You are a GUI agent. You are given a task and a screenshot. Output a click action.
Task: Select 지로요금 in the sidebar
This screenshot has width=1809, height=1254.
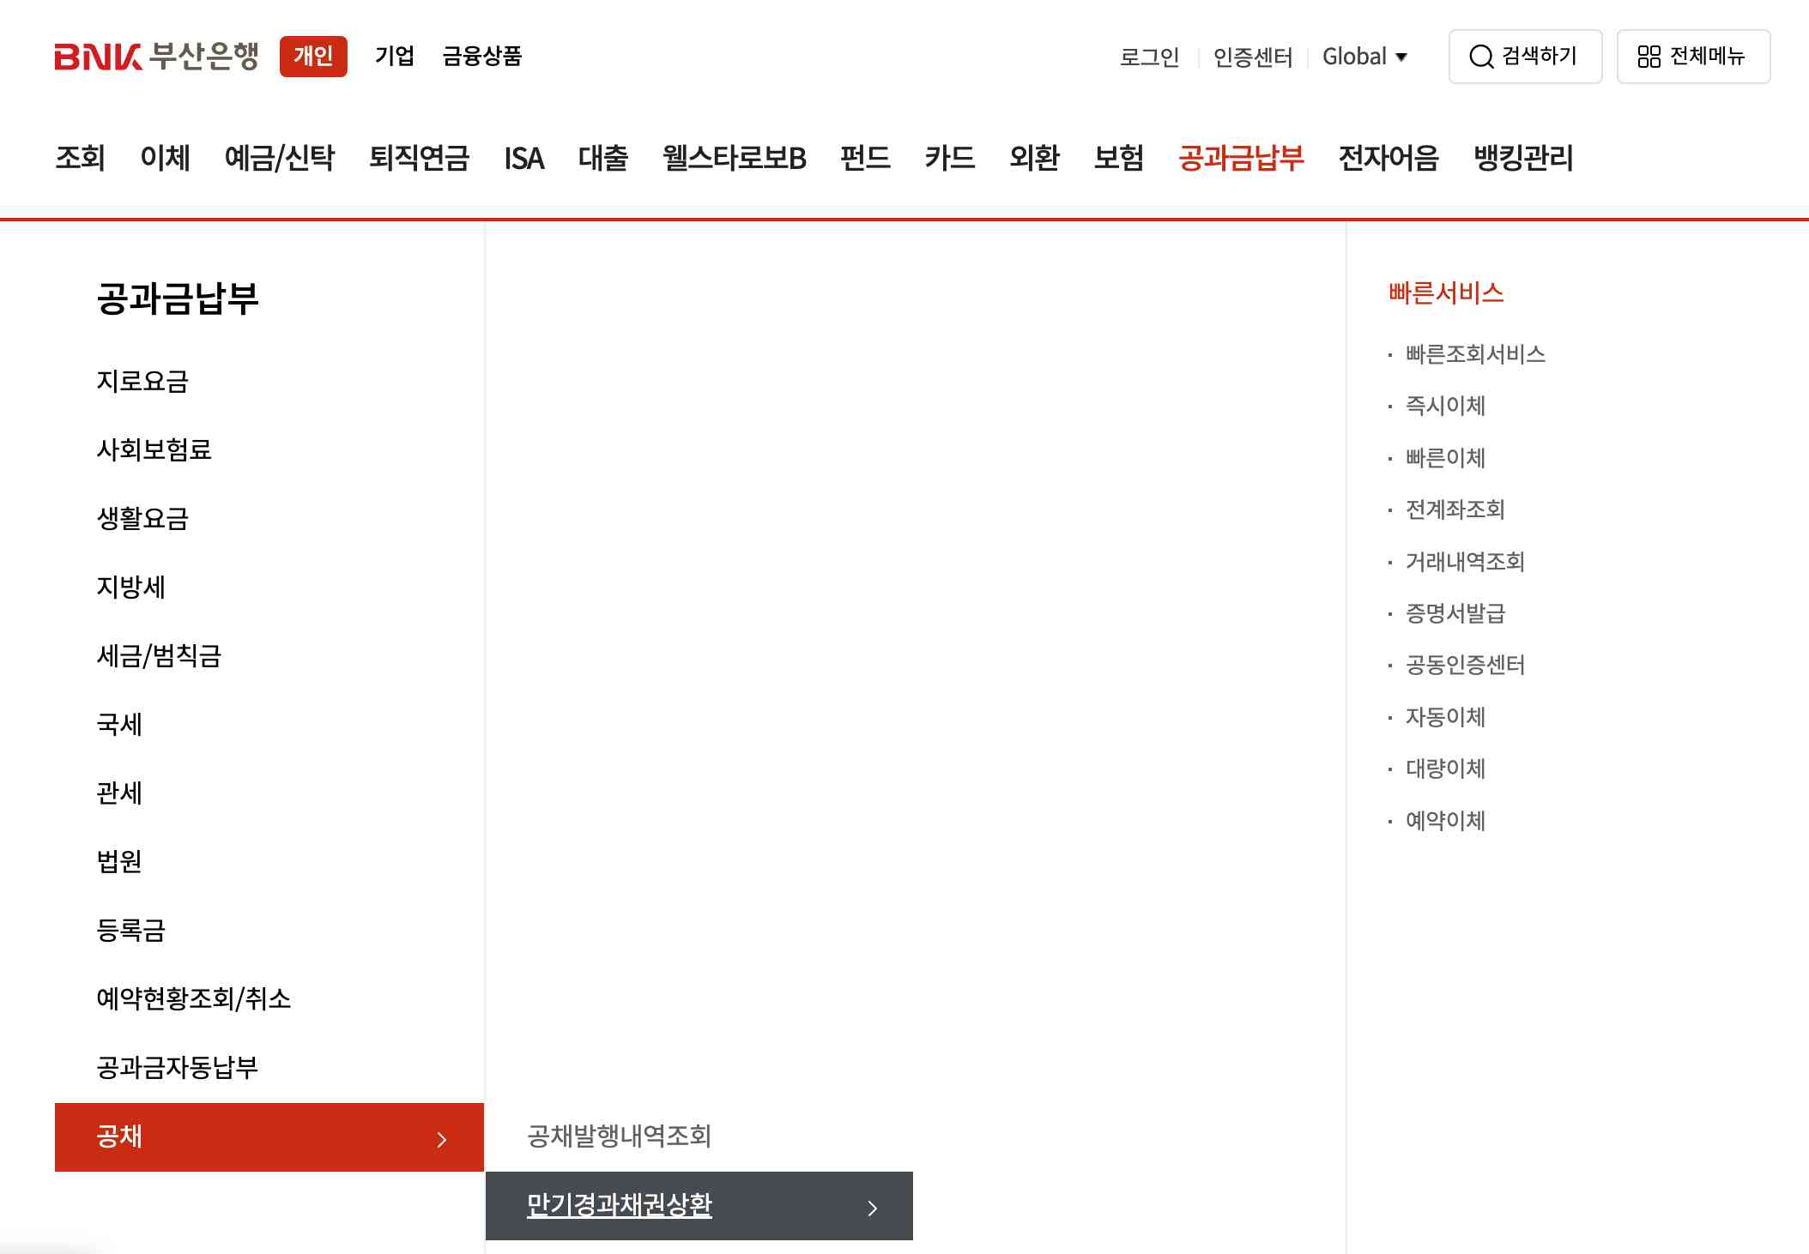[143, 381]
